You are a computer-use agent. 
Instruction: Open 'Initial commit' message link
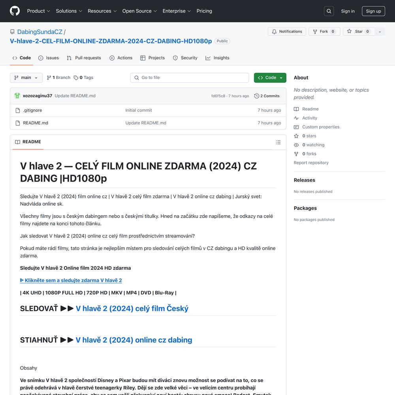tap(139, 110)
